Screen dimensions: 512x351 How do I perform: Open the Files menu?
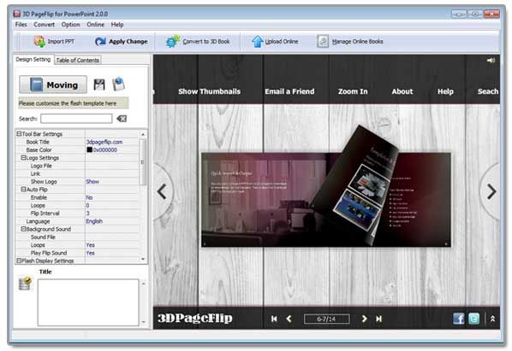point(21,25)
